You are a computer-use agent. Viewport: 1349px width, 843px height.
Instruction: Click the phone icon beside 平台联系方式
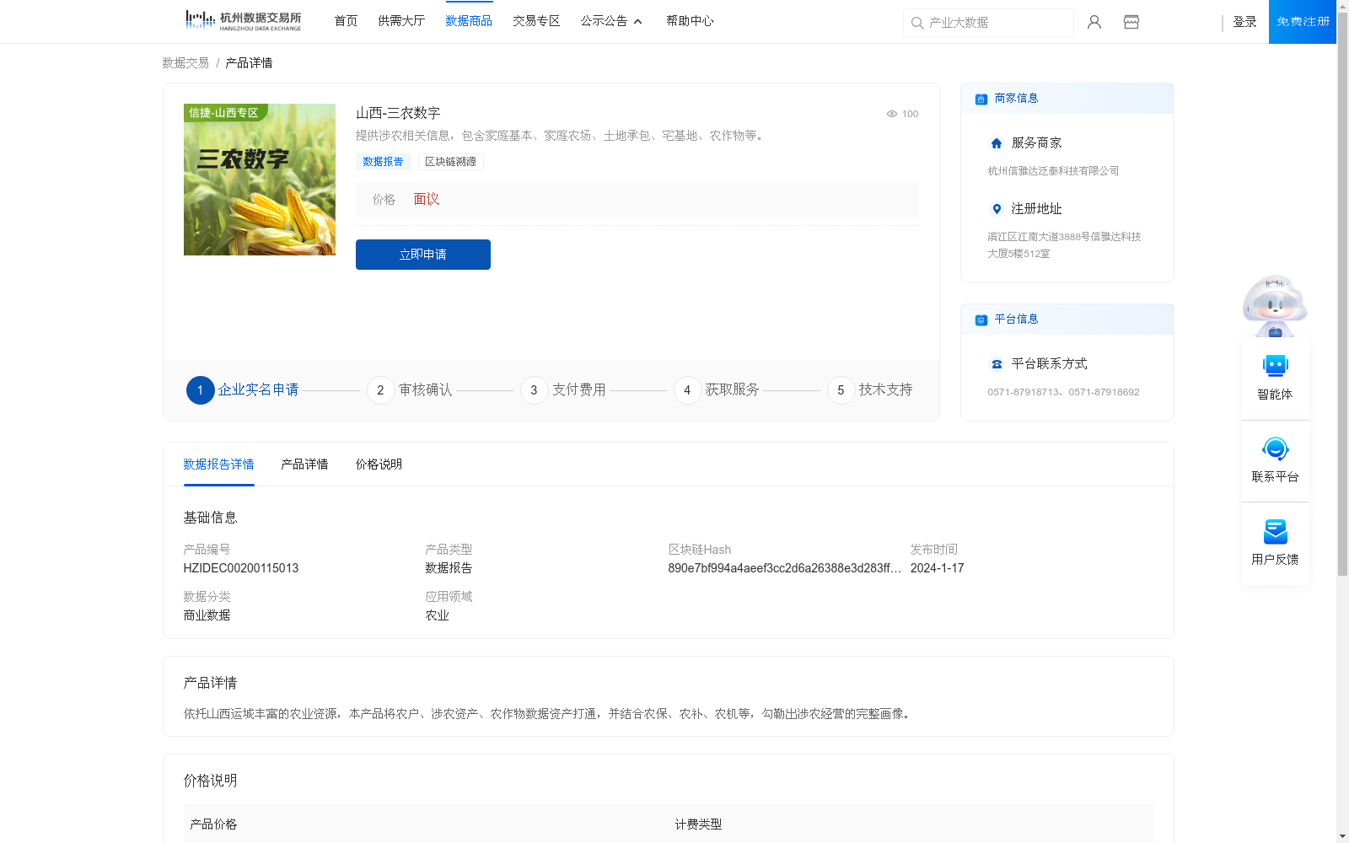pyautogui.click(x=997, y=364)
